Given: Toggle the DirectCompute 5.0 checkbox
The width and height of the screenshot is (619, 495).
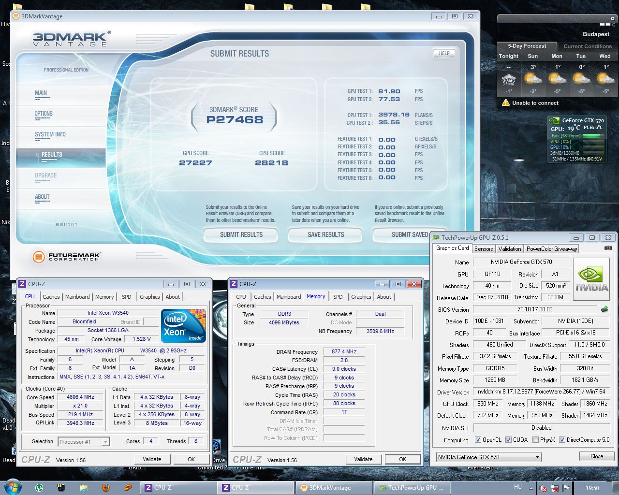Looking at the screenshot, I should pos(562,439).
